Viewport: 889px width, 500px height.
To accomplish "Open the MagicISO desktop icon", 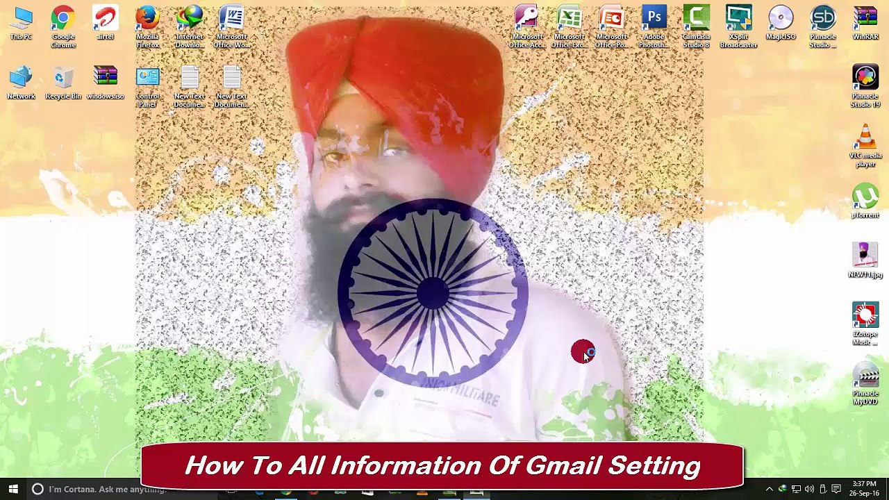I will [781, 23].
